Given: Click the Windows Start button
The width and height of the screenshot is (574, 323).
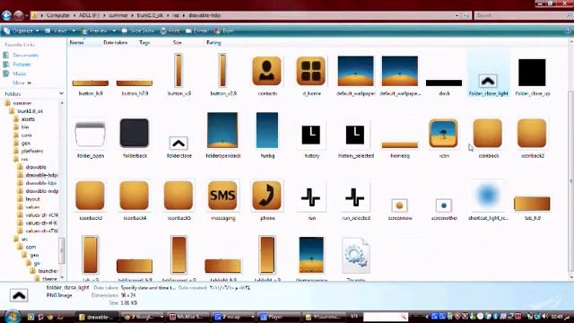Looking at the screenshot, I should [12, 316].
